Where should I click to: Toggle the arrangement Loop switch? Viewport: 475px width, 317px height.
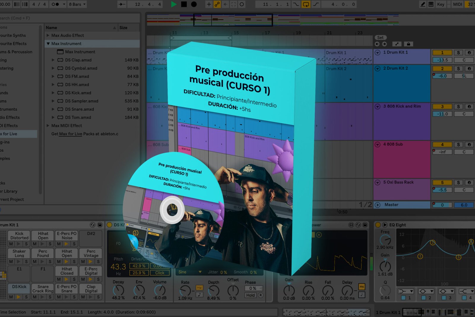[x=306, y=4]
